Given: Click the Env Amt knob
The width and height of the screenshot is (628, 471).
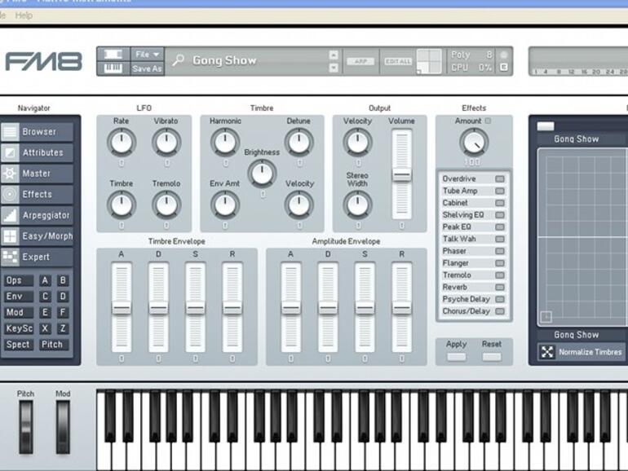Looking at the screenshot, I should 225,205.
